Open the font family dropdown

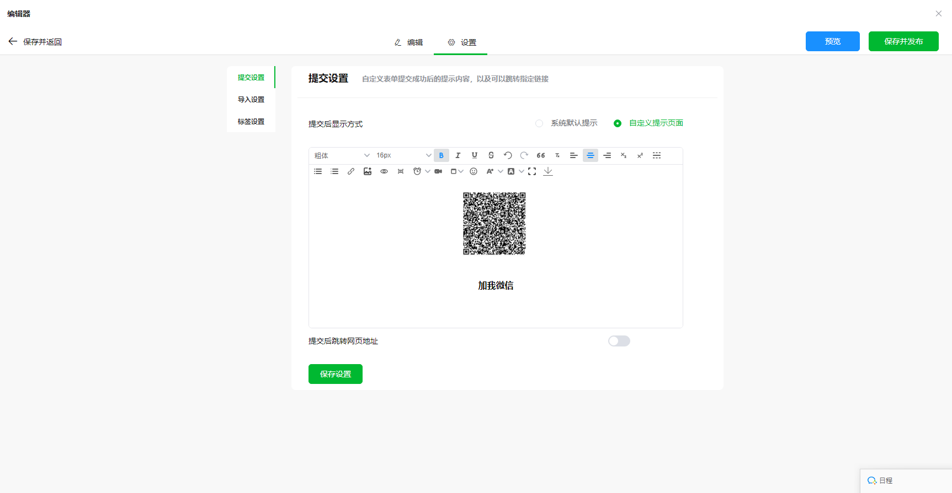[x=342, y=155]
